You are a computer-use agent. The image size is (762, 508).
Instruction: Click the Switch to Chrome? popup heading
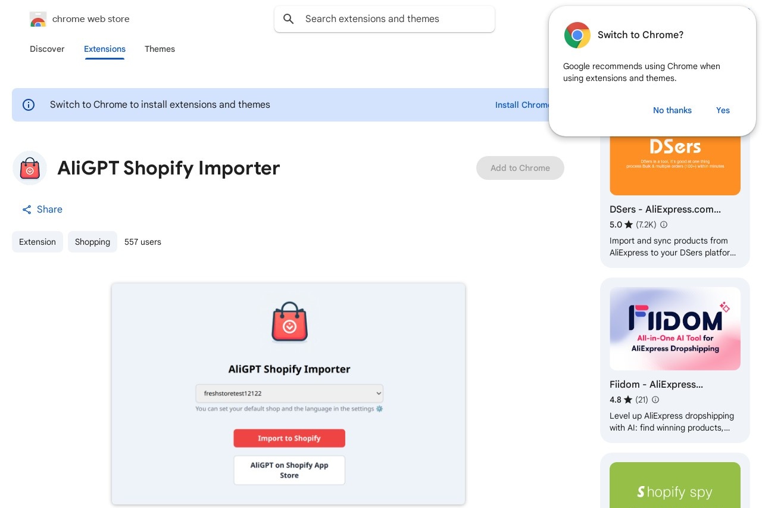tap(641, 35)
